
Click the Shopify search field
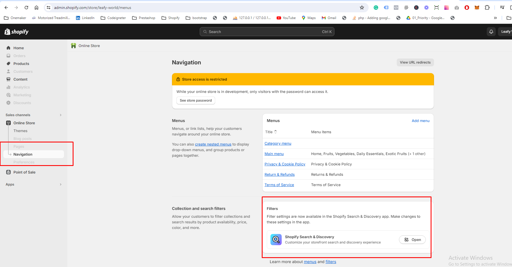pos(267,32)
